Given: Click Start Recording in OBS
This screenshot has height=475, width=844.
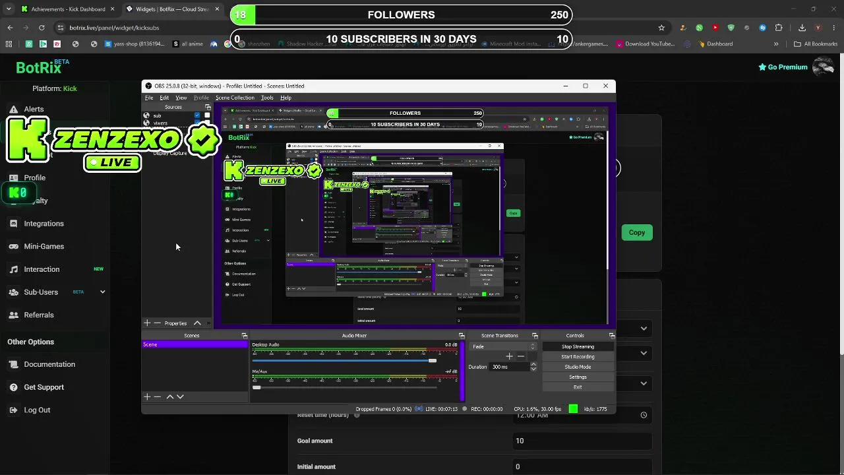Looking at the screenshot, I should [x=578, y=357].
